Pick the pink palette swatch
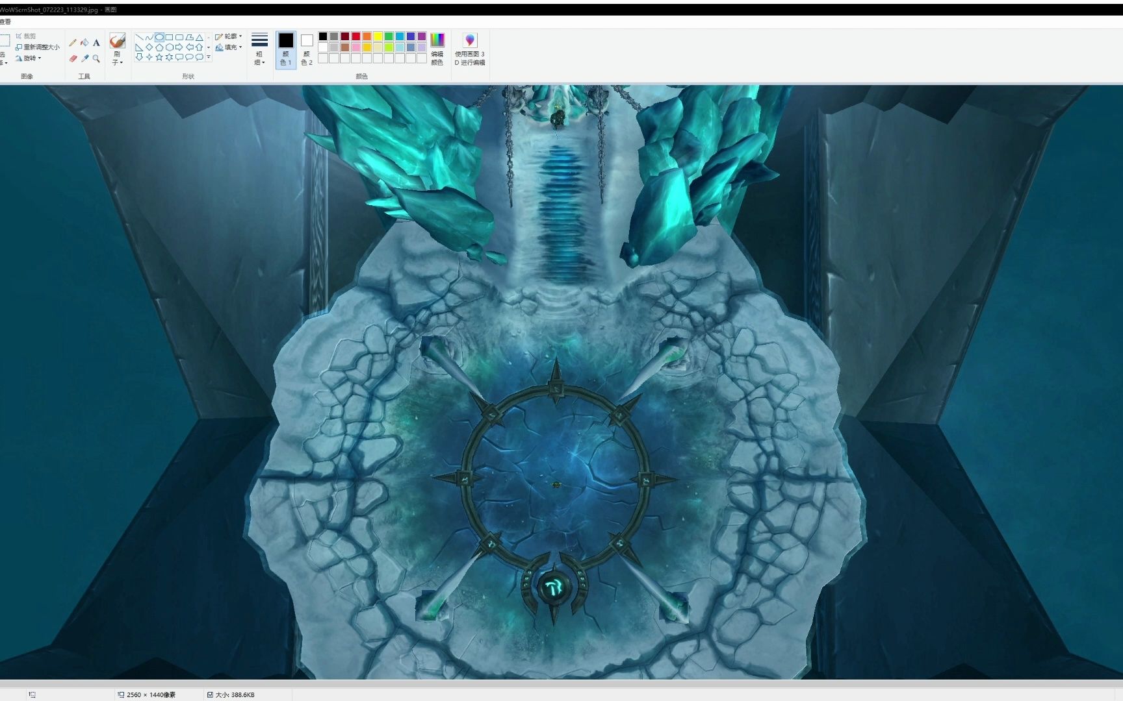The image size is (1123, 701). (356, 47)
